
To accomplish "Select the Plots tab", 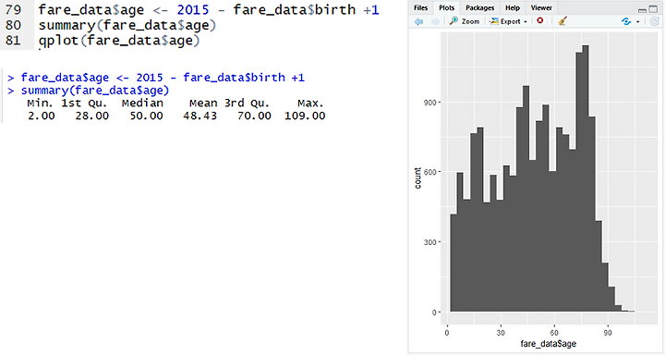I will (x=446, y=7).
